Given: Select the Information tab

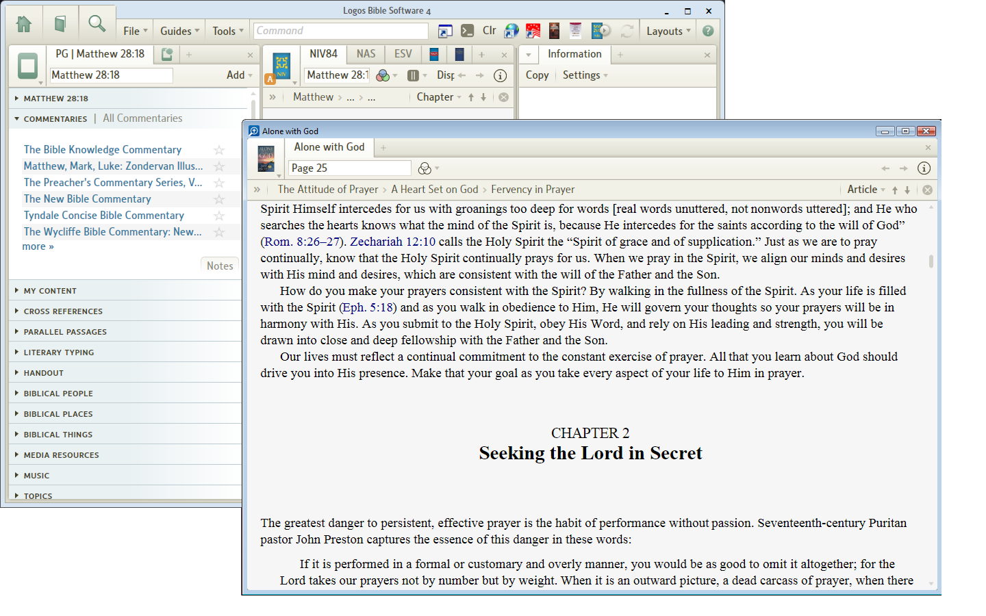Looking at the screenshot, I should tap(574, 54).
